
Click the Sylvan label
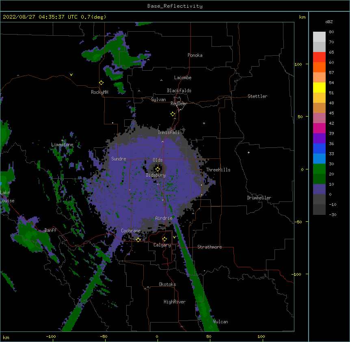coord(158,100)
